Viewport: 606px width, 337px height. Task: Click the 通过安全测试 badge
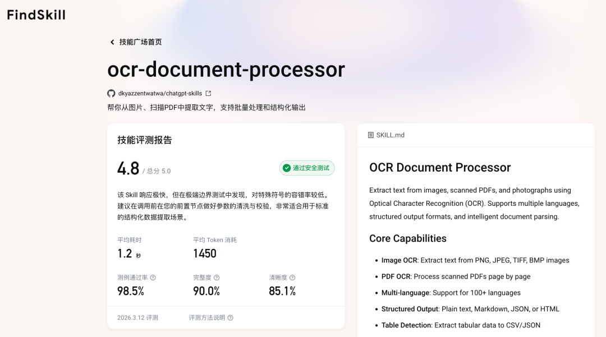307,168
